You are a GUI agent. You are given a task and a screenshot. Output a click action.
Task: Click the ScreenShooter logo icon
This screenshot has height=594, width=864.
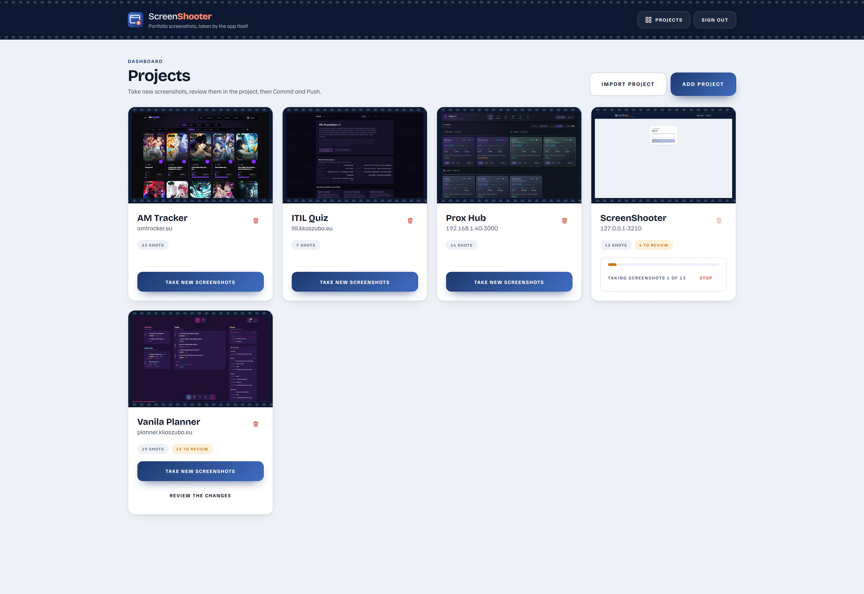coord(135,20)
